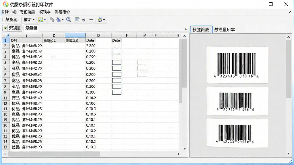Click the preview panel scroll up arrow
This screenshot has height=165, width=294.
[288, 37]
